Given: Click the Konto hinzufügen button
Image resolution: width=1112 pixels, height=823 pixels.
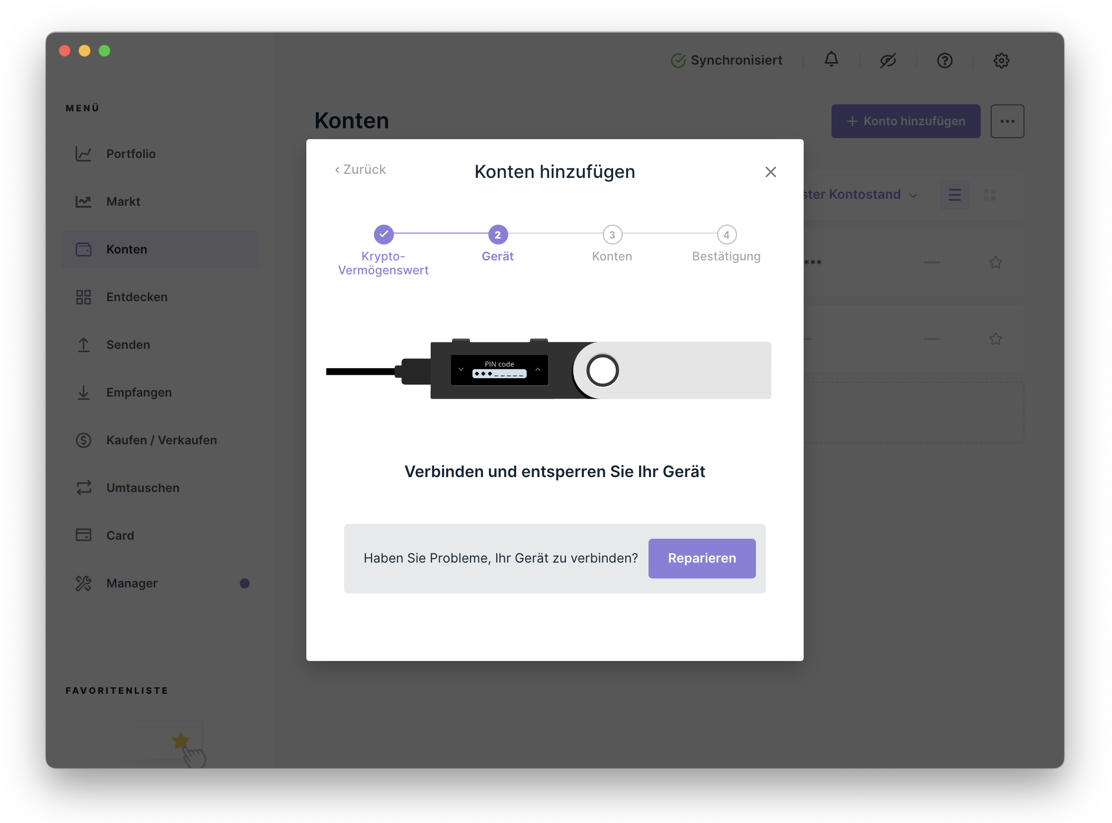Looking at the screenshot, I should [905, 121].
